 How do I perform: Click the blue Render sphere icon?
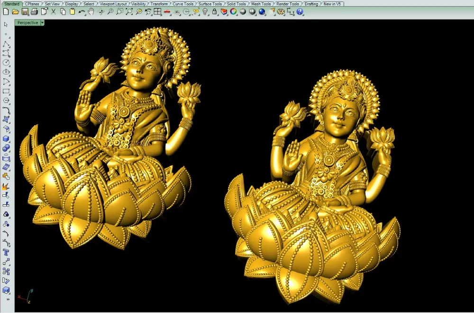click(262, 12)
